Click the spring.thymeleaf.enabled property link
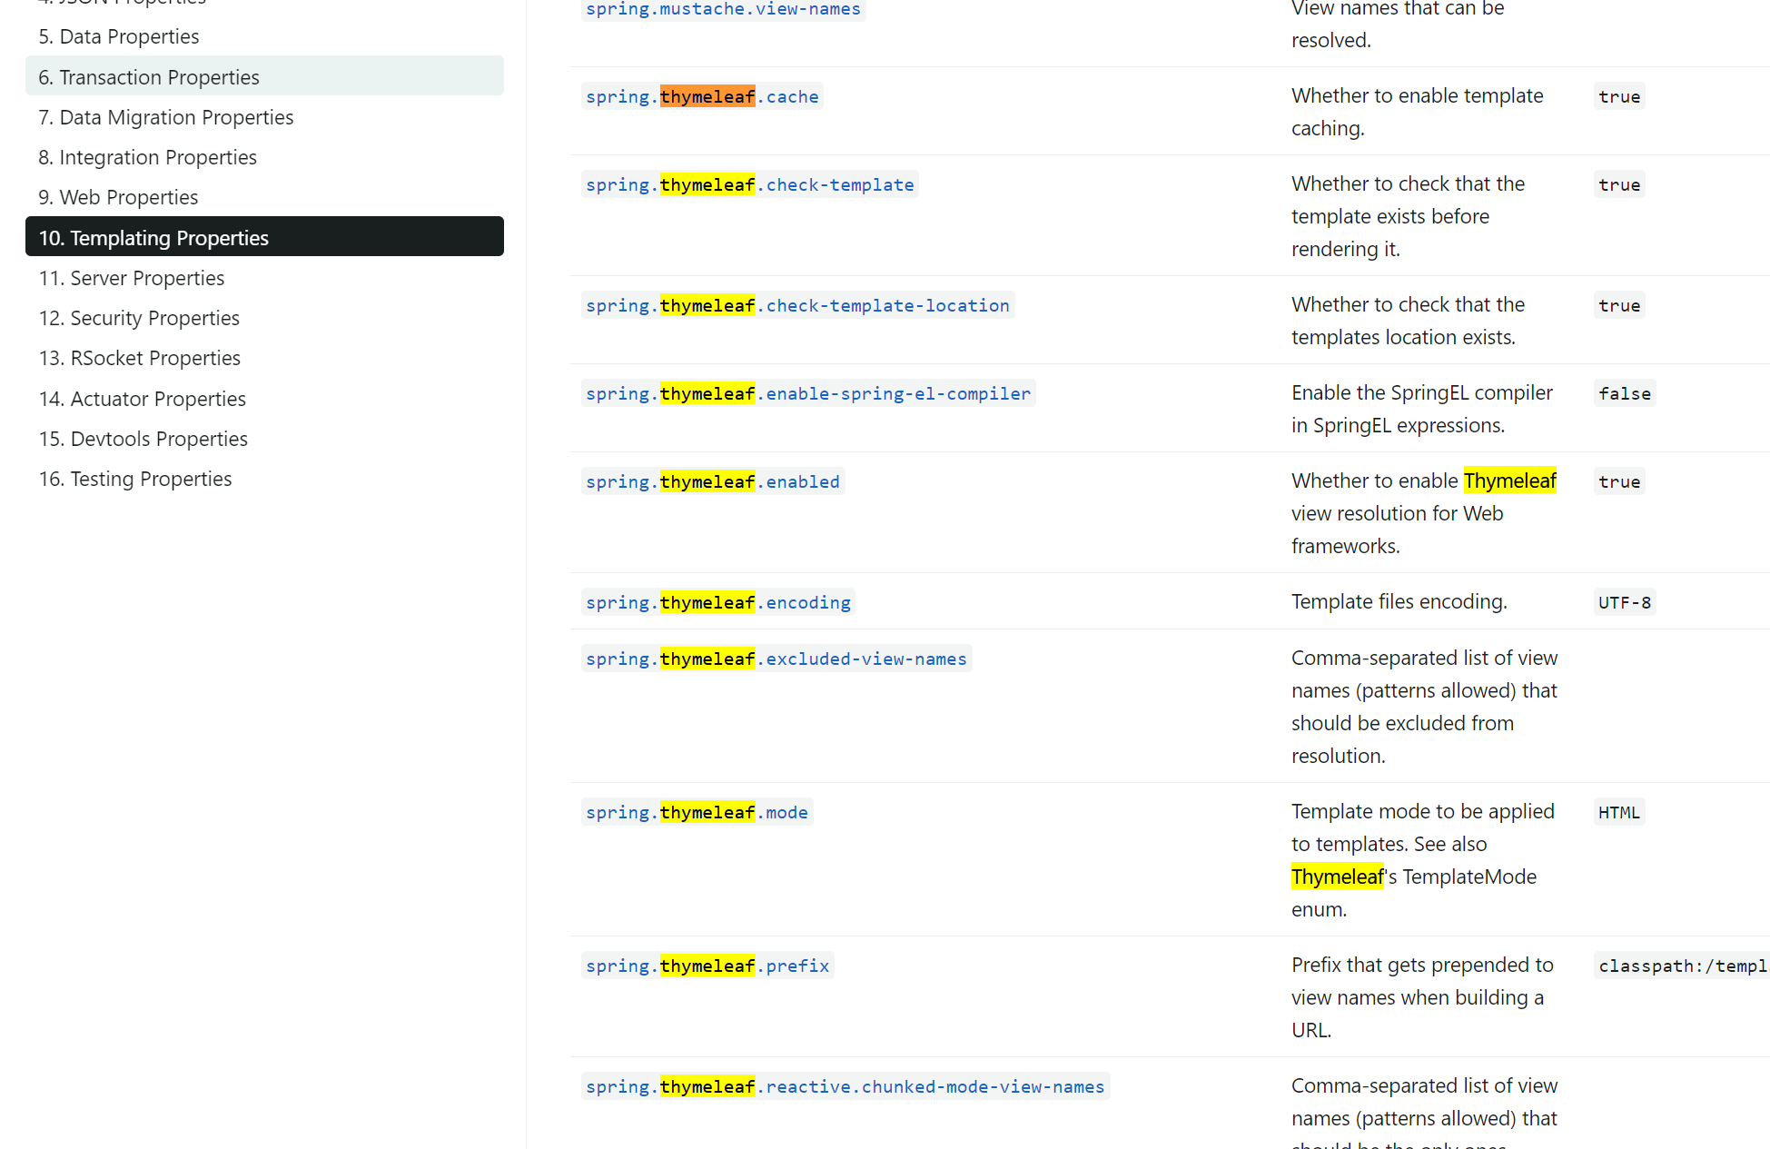 (713, 481)
